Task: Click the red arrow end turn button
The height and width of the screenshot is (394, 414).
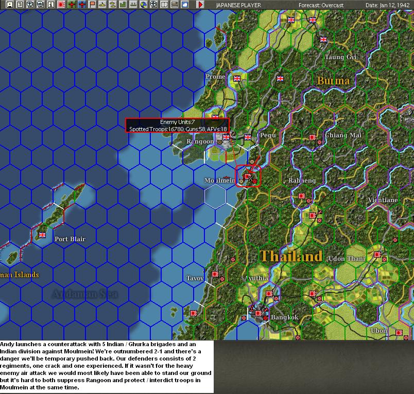Action: pos(200,5)
